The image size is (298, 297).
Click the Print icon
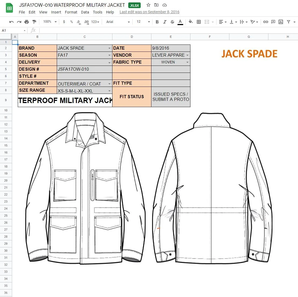27,22
